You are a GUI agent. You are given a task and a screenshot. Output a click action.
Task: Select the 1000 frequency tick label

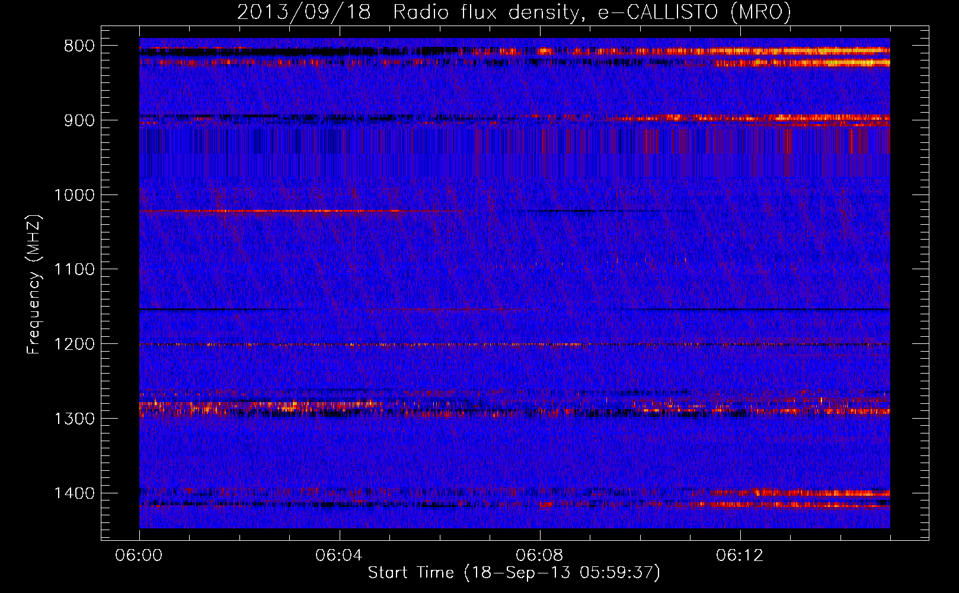(x=74, y=195)
